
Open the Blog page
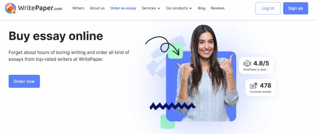coord(202,8)
